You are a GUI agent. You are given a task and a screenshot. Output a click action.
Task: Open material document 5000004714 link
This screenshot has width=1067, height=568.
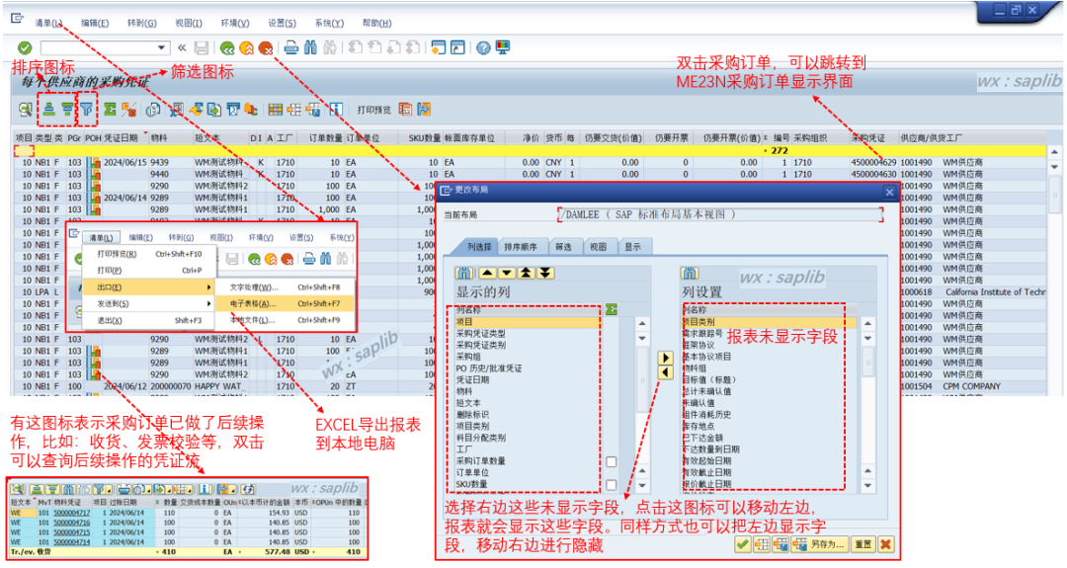[71, 542]
